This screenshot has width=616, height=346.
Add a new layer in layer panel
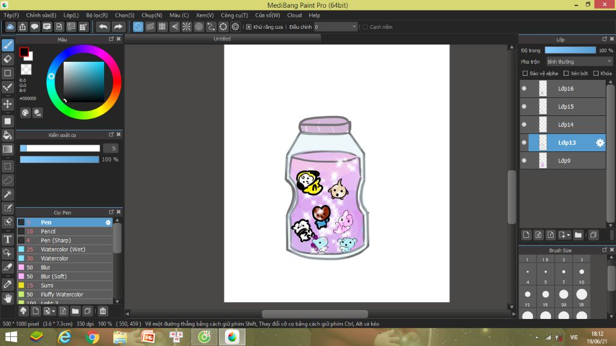[x=526, y=235]
